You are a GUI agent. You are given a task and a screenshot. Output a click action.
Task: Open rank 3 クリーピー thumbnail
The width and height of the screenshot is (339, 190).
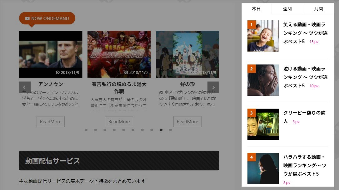[x=263, y=124]
